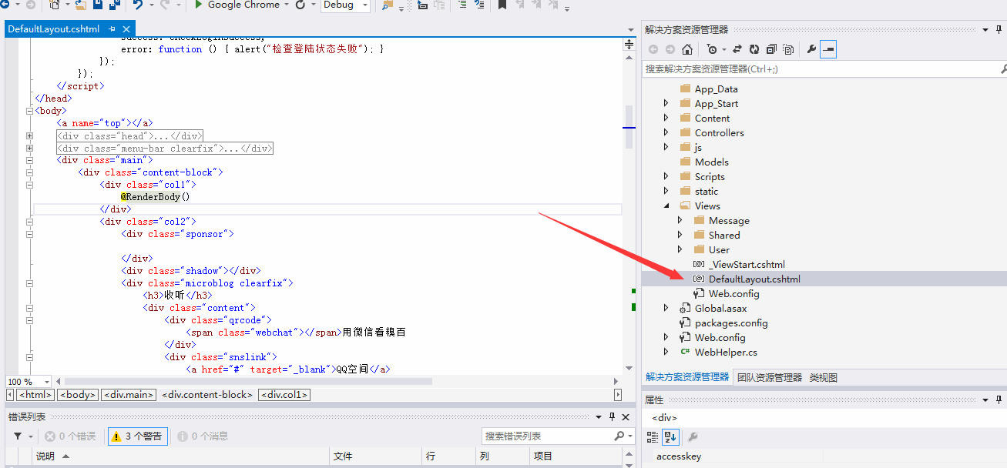The image size is (1007, 468).
Task: Switch to 团队资源管理器 tab
Action: 770,378
